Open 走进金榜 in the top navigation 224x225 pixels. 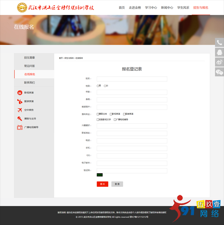[135, 7]
